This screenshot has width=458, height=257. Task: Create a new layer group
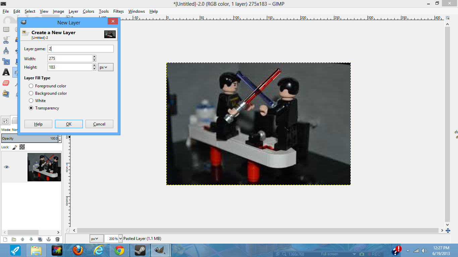[x=14, y=239]
